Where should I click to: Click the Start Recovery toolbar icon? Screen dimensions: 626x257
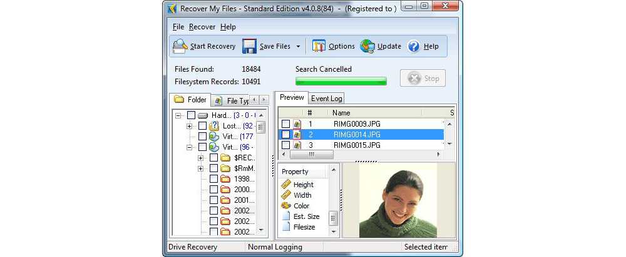coord(180,46)
